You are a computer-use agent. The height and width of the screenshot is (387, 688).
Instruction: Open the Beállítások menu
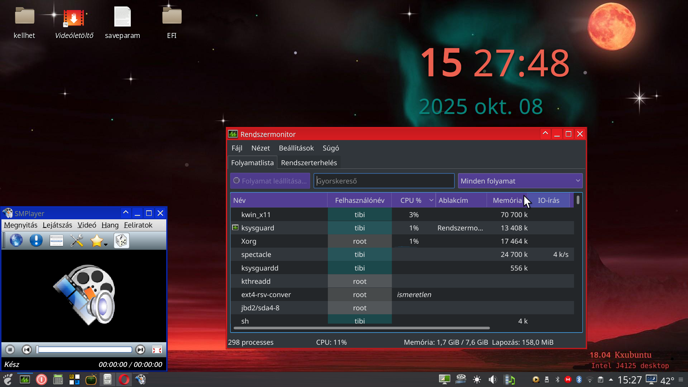coord(296,148)
